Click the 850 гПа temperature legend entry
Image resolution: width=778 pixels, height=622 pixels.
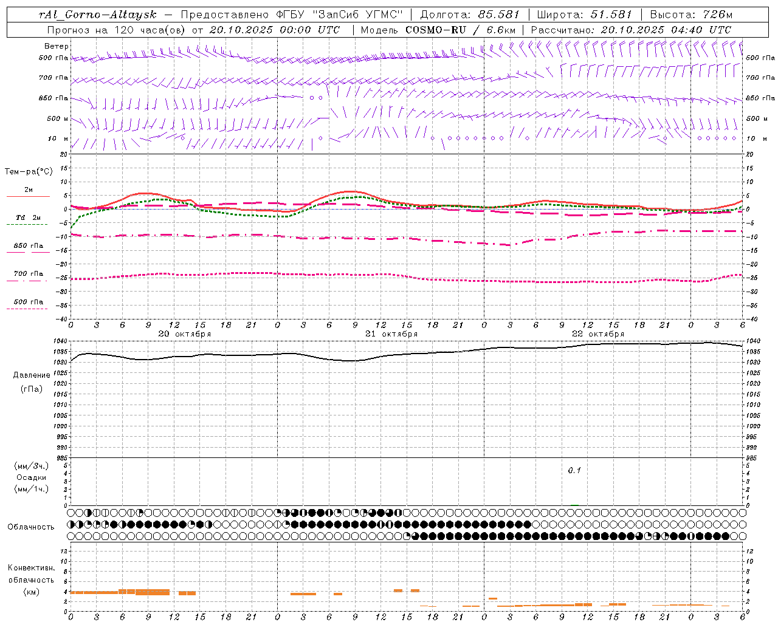(x=28, y=245)
